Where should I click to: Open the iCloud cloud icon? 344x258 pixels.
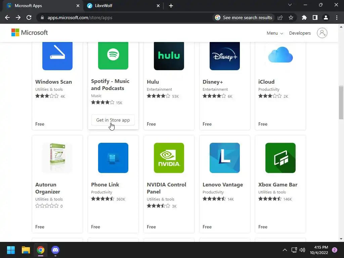click(281, 55)
